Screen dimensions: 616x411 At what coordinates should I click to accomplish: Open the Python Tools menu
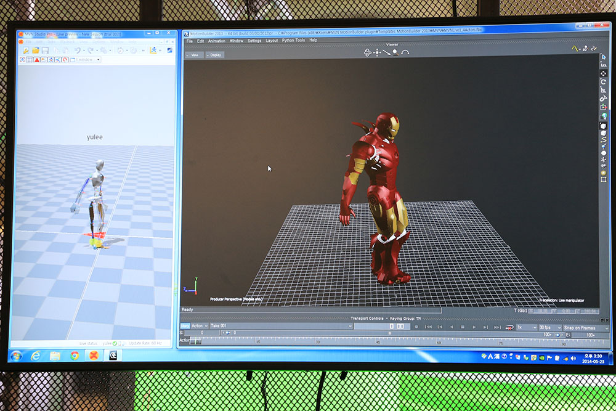pos(293,41)
